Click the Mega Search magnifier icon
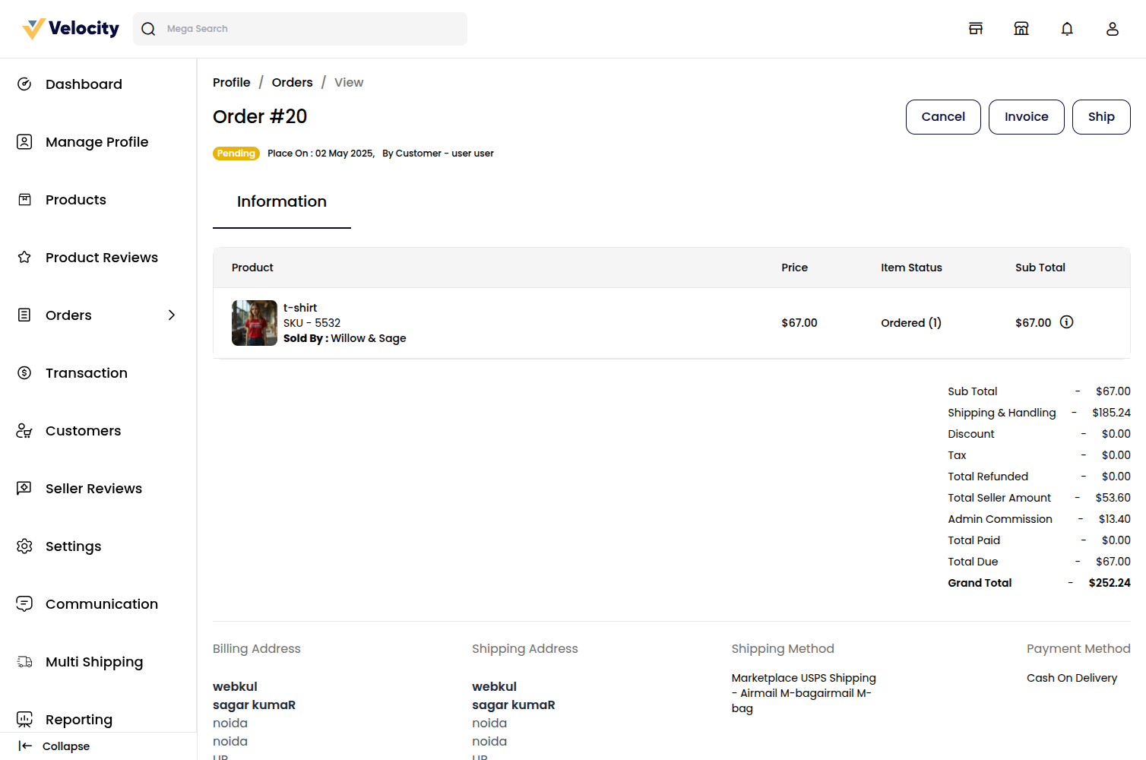This screenshot has height=760, width=1146. pyautogui.click(x=148, y=29)
